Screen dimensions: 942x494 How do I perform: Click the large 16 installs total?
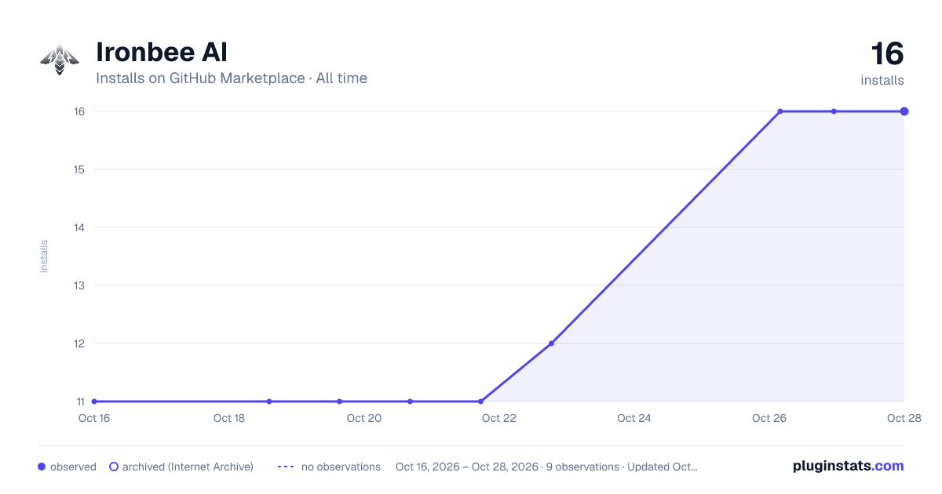point(887,55)
